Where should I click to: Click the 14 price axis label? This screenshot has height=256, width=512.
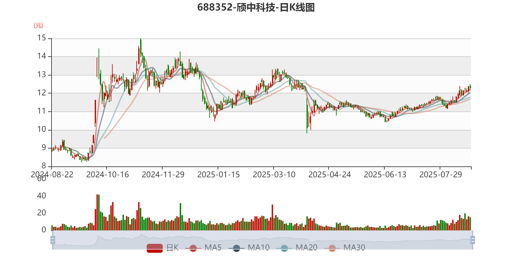pyautogui.click(x=42, y=56)
